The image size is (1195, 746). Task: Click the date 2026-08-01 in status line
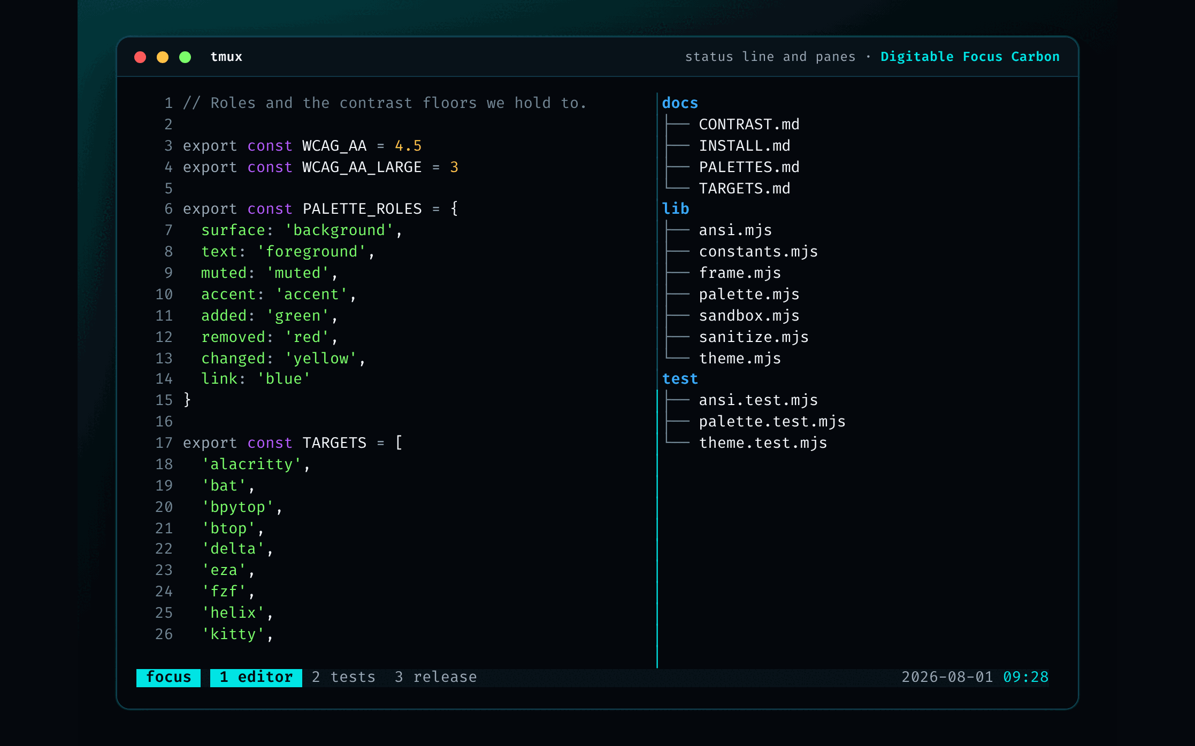pyautogui.click(x=947, y=677)
